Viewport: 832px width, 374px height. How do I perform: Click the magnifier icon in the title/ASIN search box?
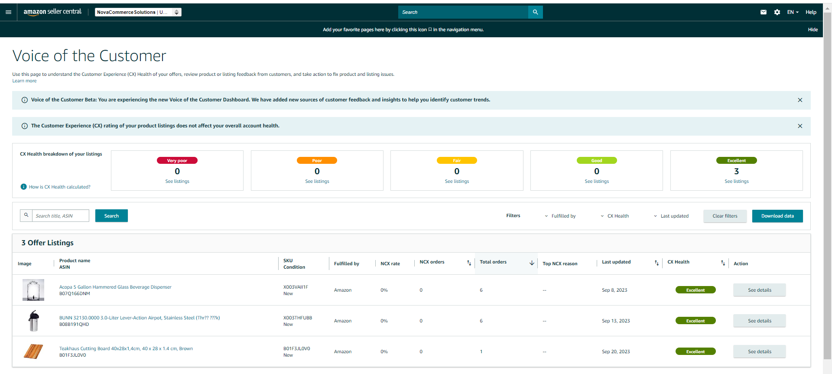26,215
